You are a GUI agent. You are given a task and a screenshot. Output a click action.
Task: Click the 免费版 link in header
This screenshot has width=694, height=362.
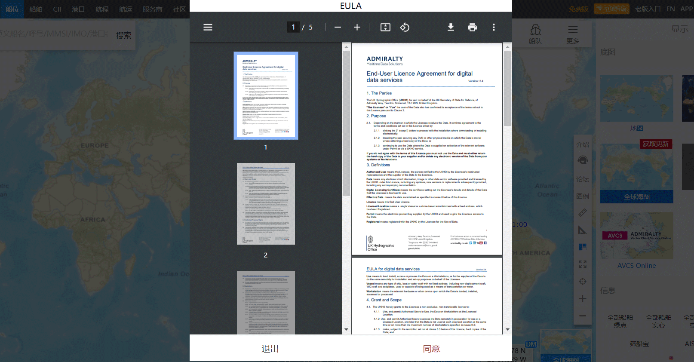coord(578,9)
